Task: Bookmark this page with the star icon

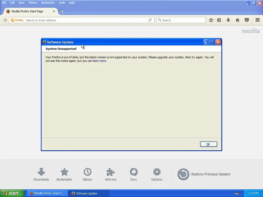Action: coord(211,20)
